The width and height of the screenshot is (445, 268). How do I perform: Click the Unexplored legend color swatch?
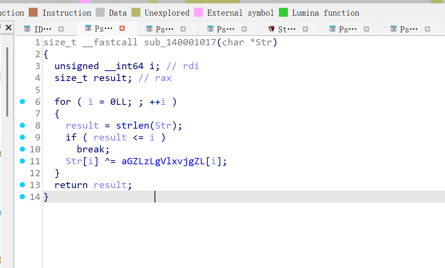pyautogui.click(x=136, y=13)
